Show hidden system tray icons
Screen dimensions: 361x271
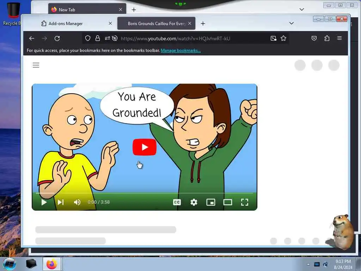[x=308, y=264]
